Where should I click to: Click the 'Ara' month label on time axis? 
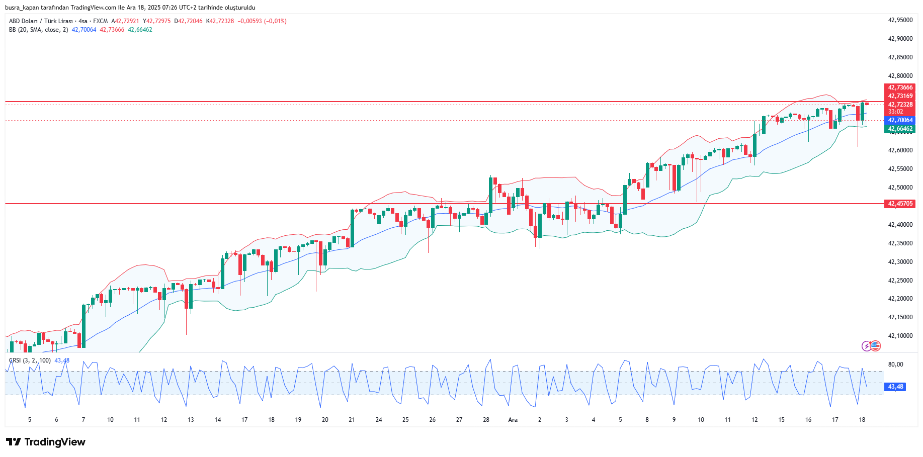(513, 420)
